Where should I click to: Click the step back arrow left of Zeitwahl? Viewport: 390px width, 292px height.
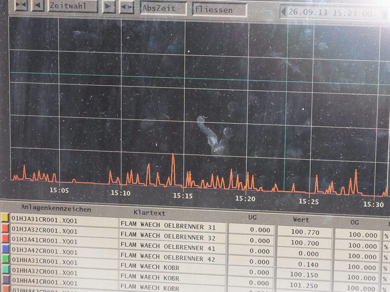38,6
